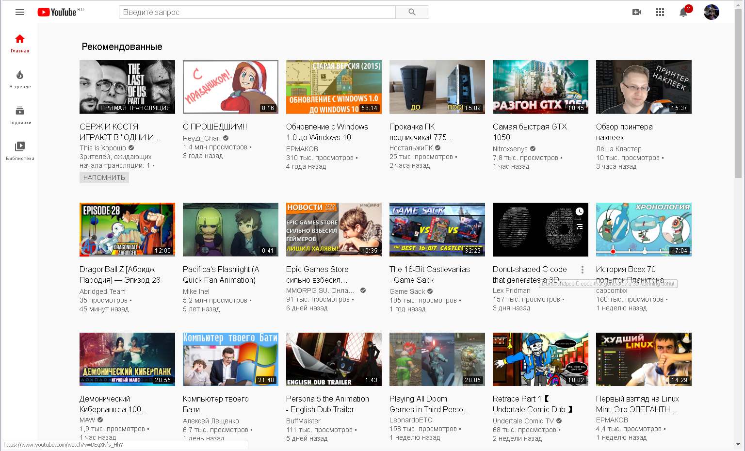Click the Рекомендованные section heading
This screenshot has height=451, width=745.
point(122,47)
